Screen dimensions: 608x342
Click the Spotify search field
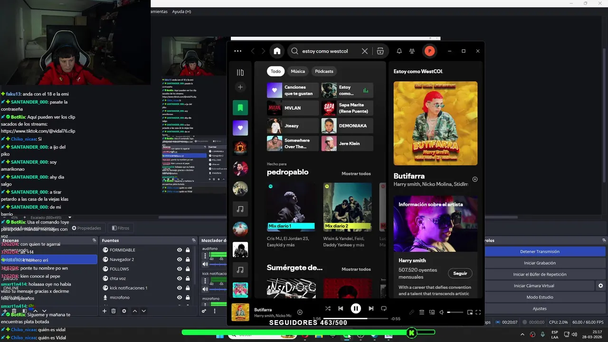(x=330, y=51)
